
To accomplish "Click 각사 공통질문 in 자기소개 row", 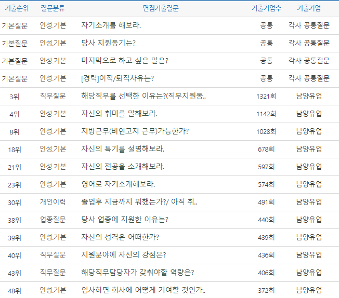I will click(309, 25).
